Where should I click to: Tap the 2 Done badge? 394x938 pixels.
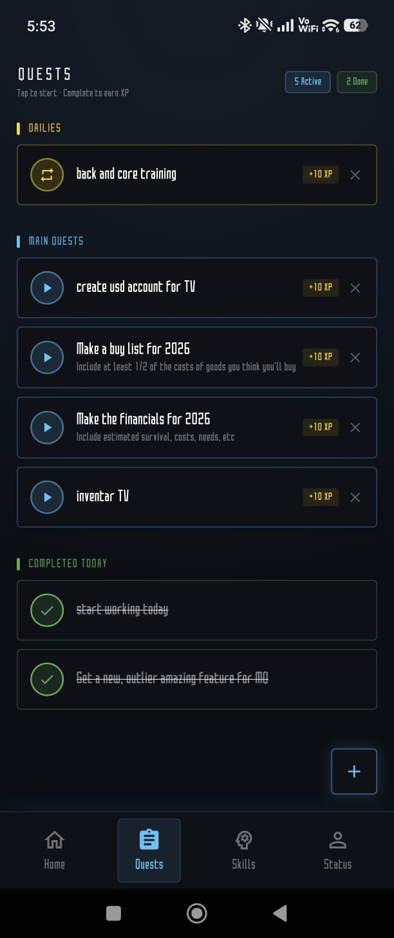[x=357, y=82]
